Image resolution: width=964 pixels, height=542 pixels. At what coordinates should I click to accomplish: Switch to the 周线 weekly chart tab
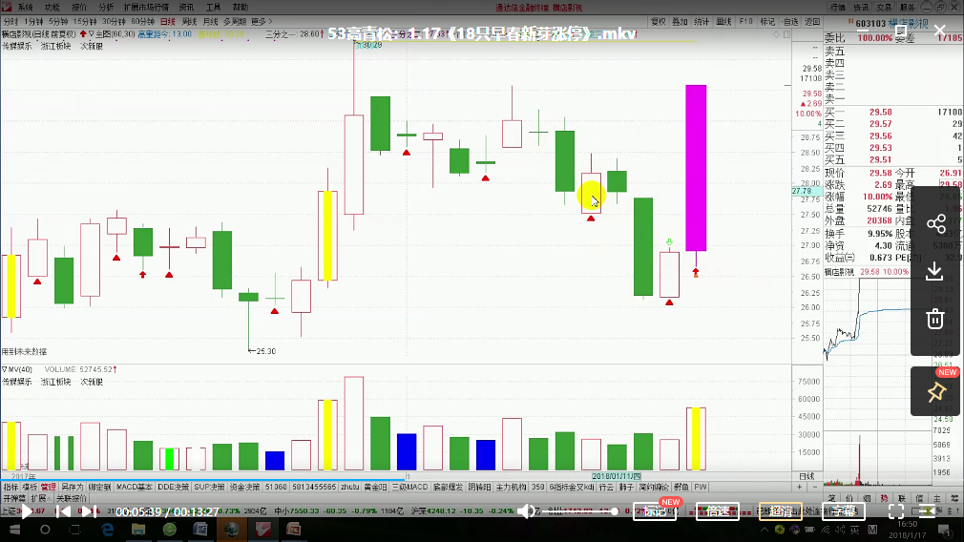click(x=189, y=21)
